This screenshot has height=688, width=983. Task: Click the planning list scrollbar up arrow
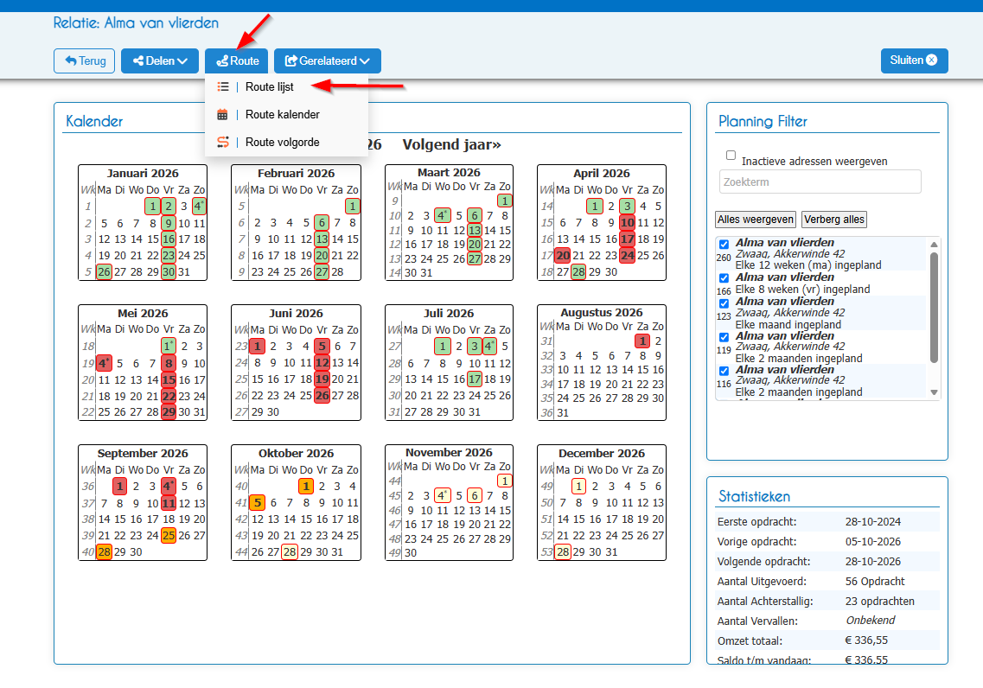934,245
